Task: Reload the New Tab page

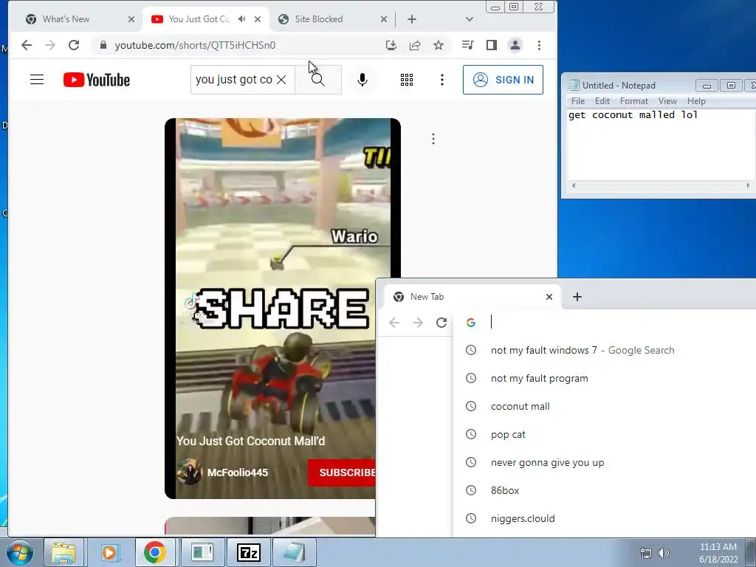Action: tap(441, 323)
